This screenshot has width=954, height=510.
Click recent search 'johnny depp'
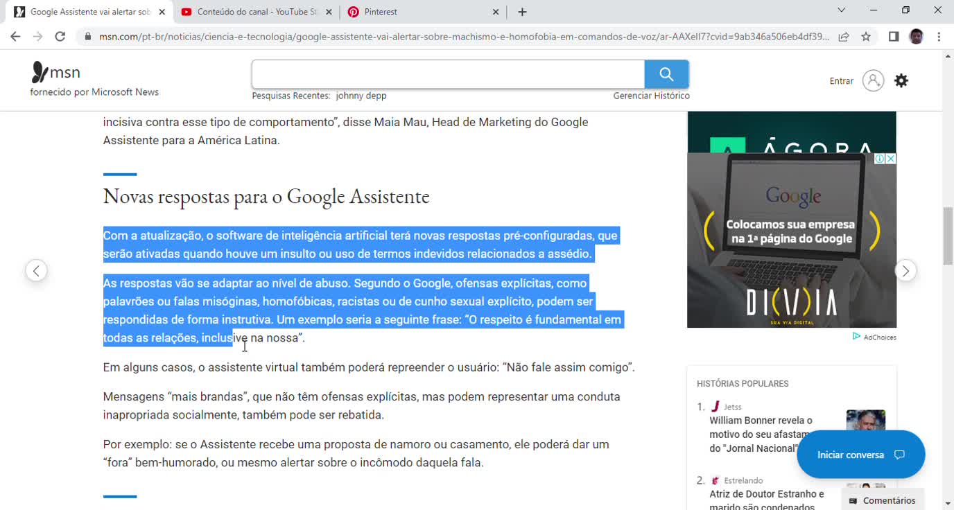[x=361, y=96]
